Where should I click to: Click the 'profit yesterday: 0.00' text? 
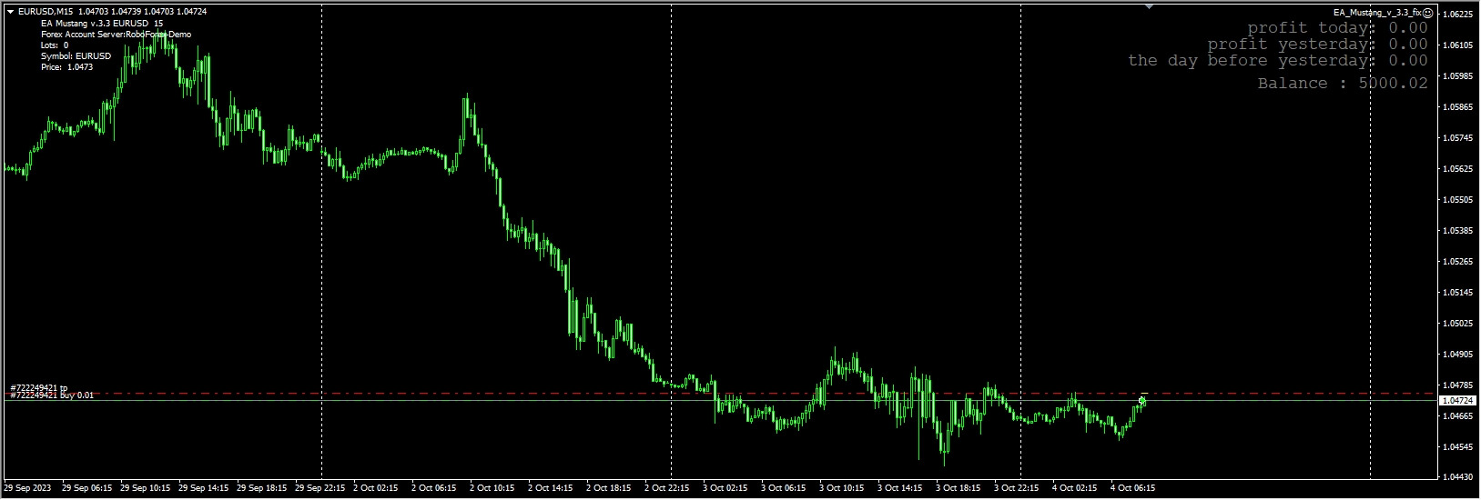1317,45
